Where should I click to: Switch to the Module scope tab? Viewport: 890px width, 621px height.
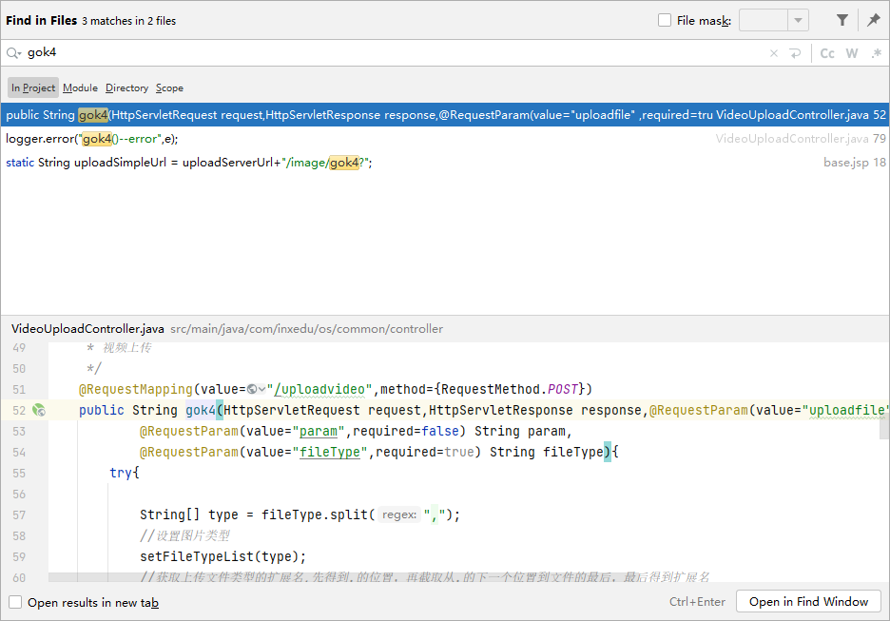point(80,88)
